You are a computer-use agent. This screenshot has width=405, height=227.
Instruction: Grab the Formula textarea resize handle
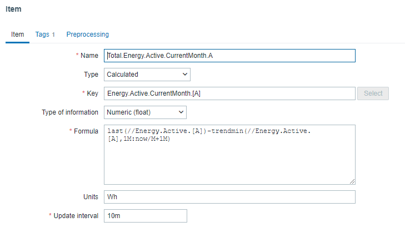(352, 181)
